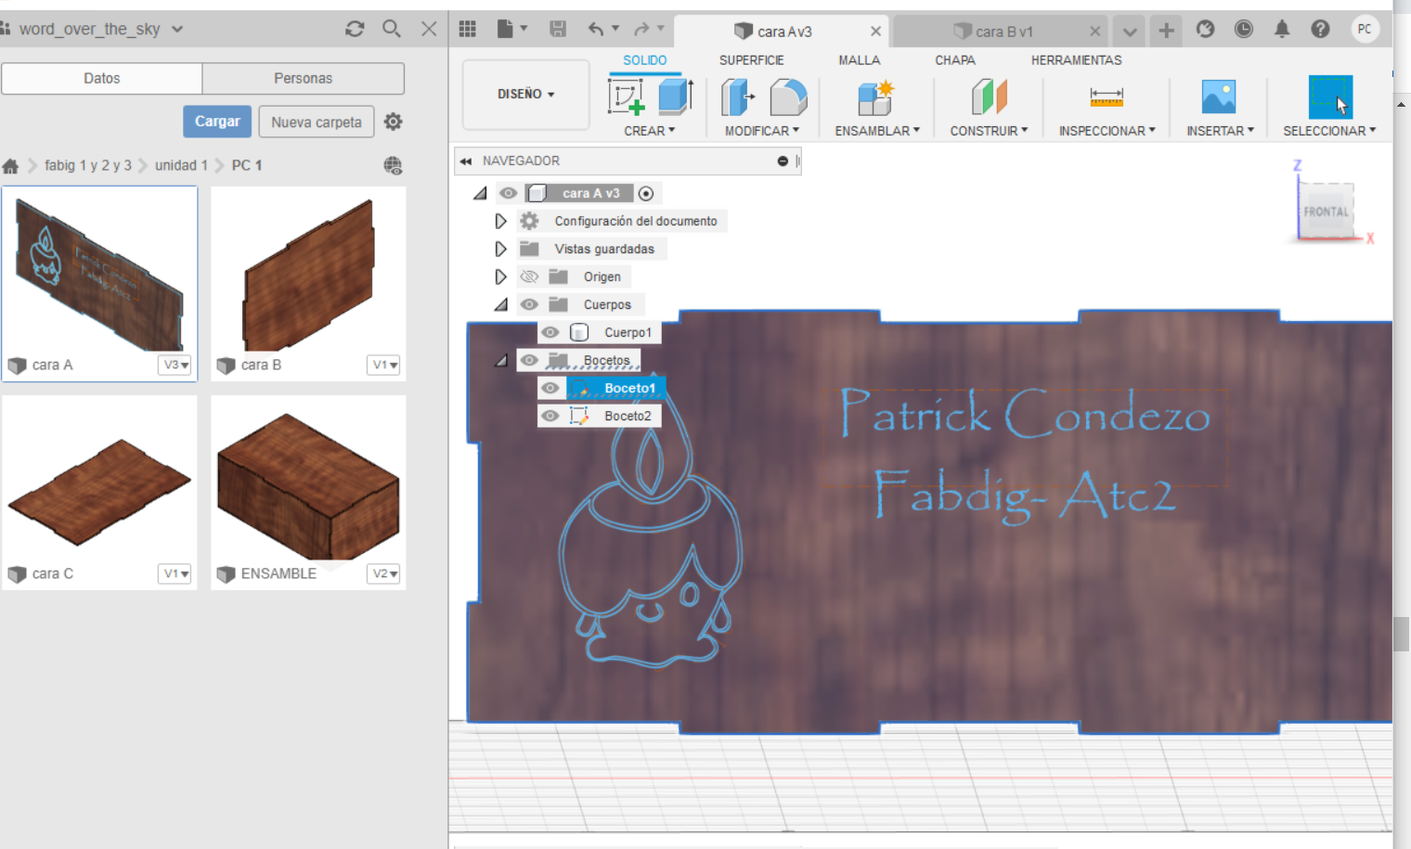The height and width of the screenshot is (849, 1411).
Task: Open ENSAMBLE version V2 dropdown
Action: [x=384, y=573]
